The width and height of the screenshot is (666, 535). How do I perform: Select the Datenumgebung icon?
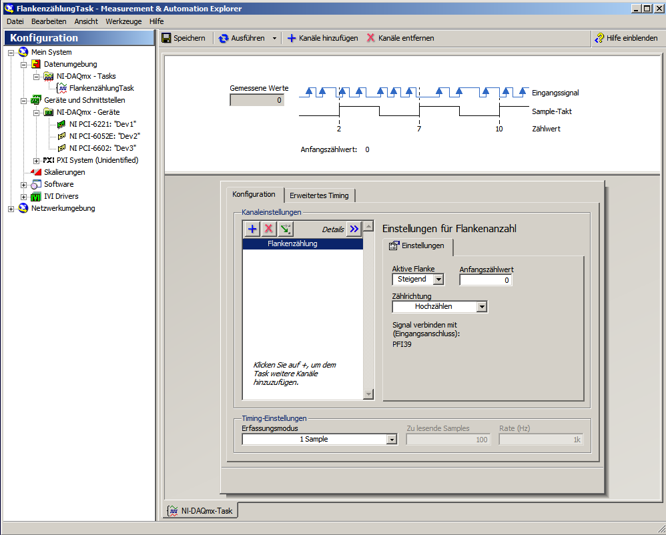(36, 64)
